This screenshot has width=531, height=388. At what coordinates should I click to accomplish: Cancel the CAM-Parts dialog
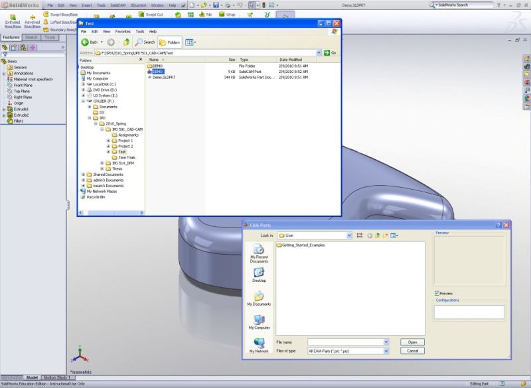click(x=413, y=350)
